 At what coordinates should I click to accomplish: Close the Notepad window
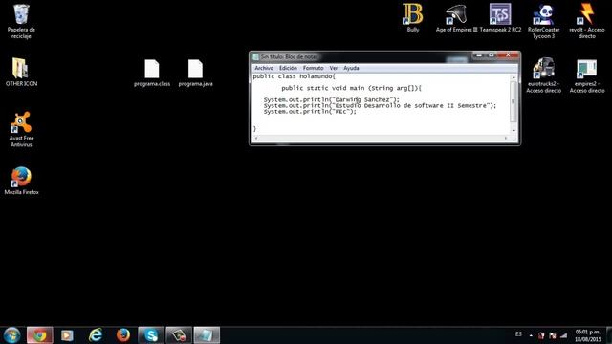click(508, 55)
